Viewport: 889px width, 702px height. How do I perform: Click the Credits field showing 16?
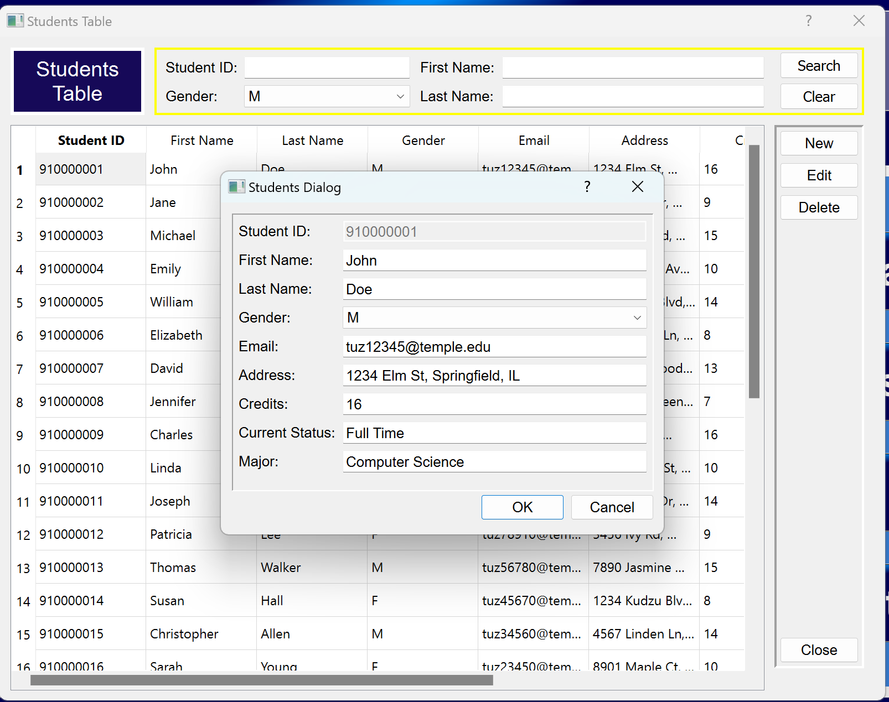click(495, 404)
